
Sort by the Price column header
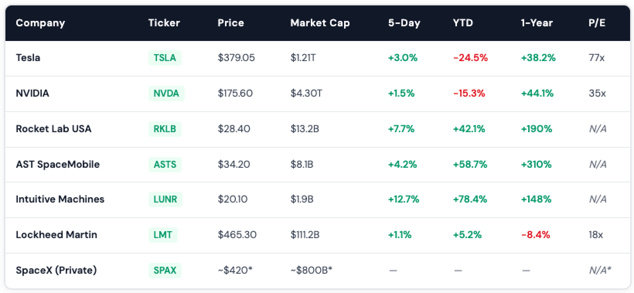click(230, 23)
